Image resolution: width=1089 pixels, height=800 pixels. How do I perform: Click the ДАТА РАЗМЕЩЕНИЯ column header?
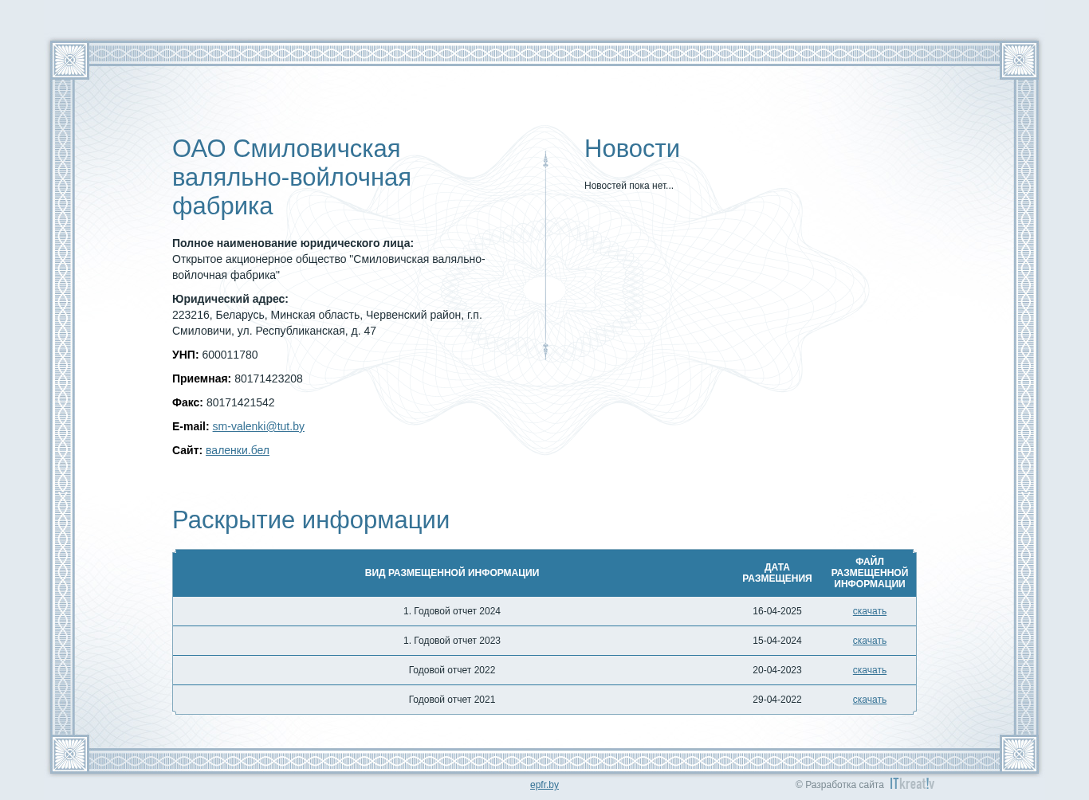pos(777,573)
